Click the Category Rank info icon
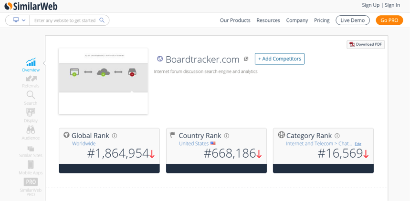 pyautogui.click(x=337, y=136)
